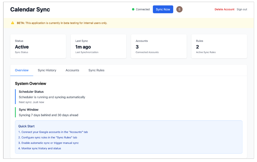Click the Scheduler Status section

pos(52,97)
